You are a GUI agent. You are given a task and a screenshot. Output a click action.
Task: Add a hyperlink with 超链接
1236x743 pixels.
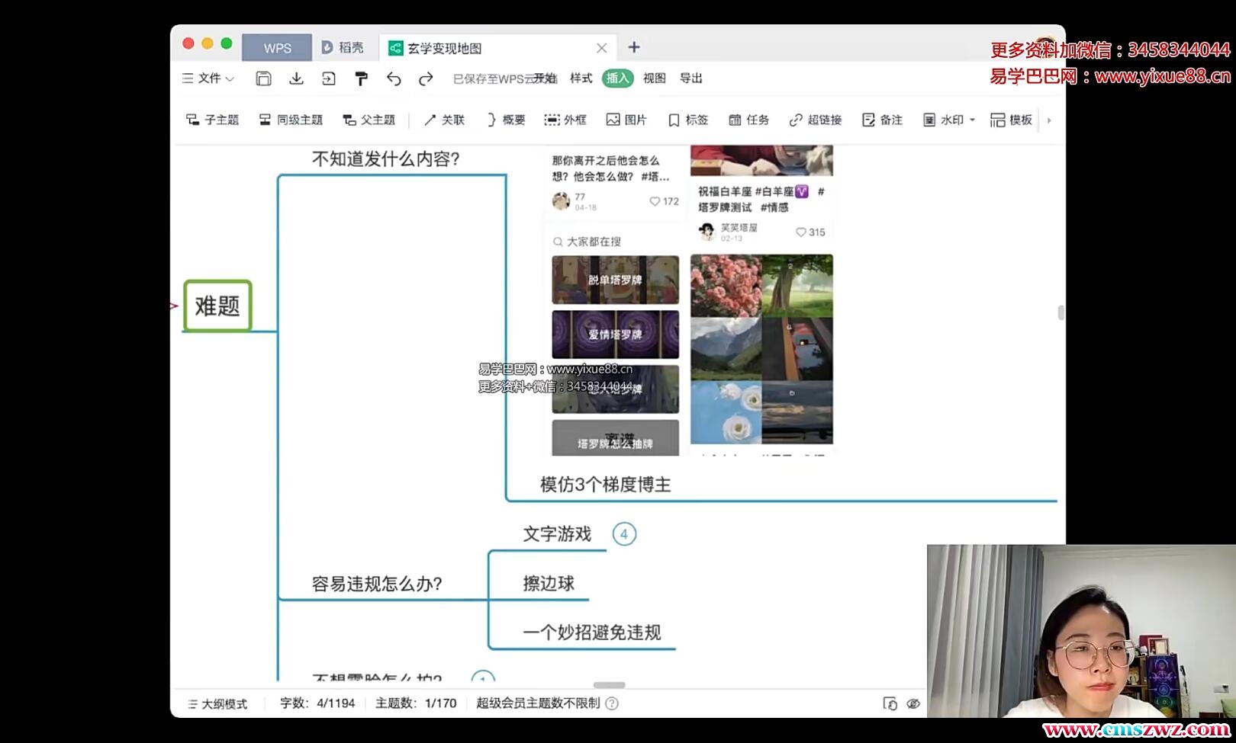point(816,120)
